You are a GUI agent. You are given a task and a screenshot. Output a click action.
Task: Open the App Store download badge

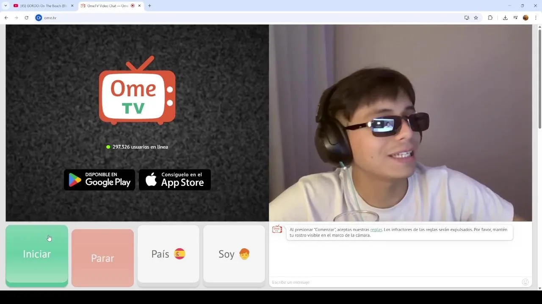pos(175,180)
